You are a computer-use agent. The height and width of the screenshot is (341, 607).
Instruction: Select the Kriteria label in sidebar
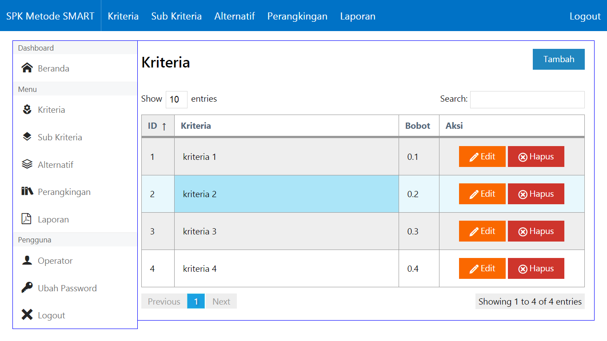pos(52,110)
